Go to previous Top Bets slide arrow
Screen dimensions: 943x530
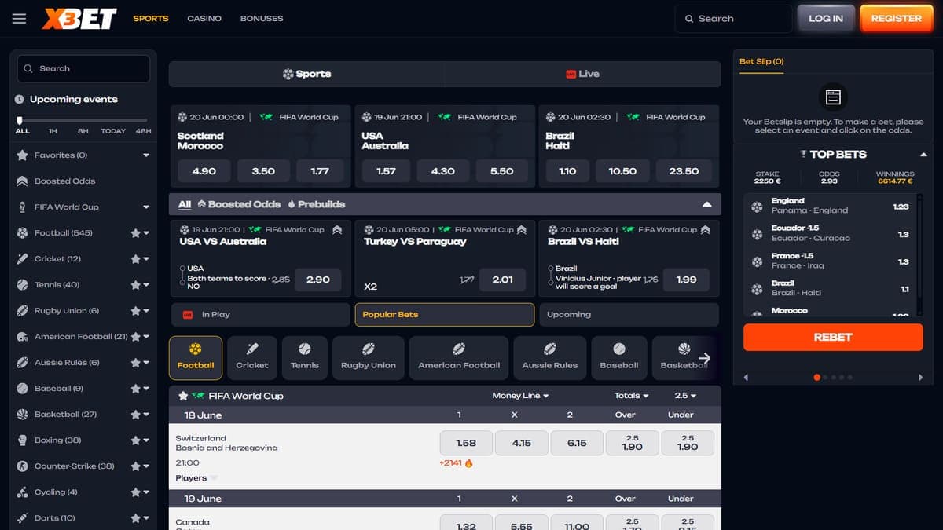746,378
